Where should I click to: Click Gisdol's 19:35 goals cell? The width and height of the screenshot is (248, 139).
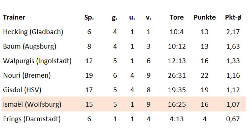(177, 90)
